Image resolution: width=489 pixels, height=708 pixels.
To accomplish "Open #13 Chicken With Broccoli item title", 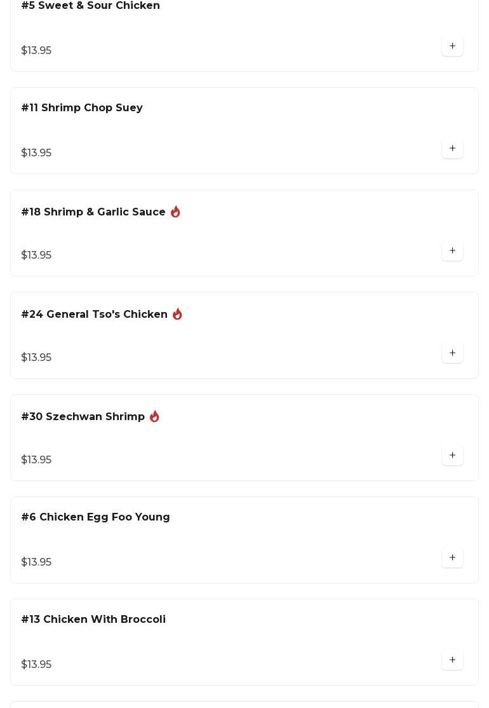I will (x=93, y=620).
